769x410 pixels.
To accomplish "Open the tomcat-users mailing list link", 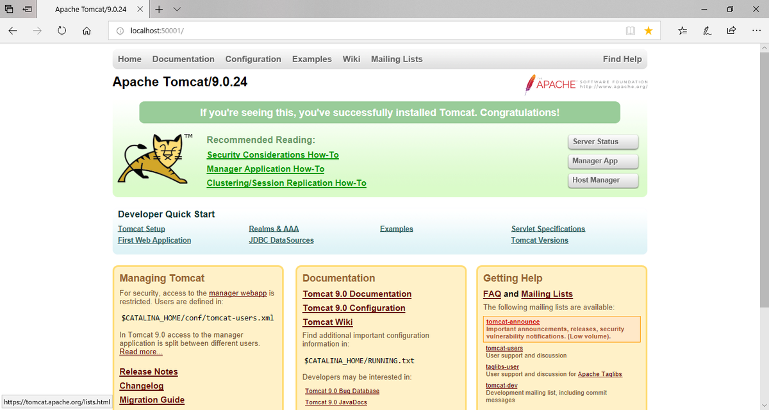I will tap(504, 348).
